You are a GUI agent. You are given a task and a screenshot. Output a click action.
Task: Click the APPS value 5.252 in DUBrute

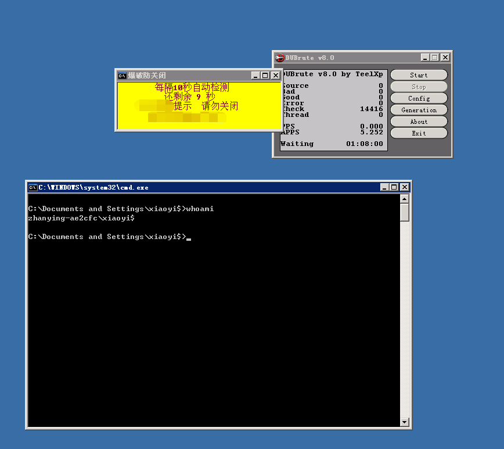point(371,132)
